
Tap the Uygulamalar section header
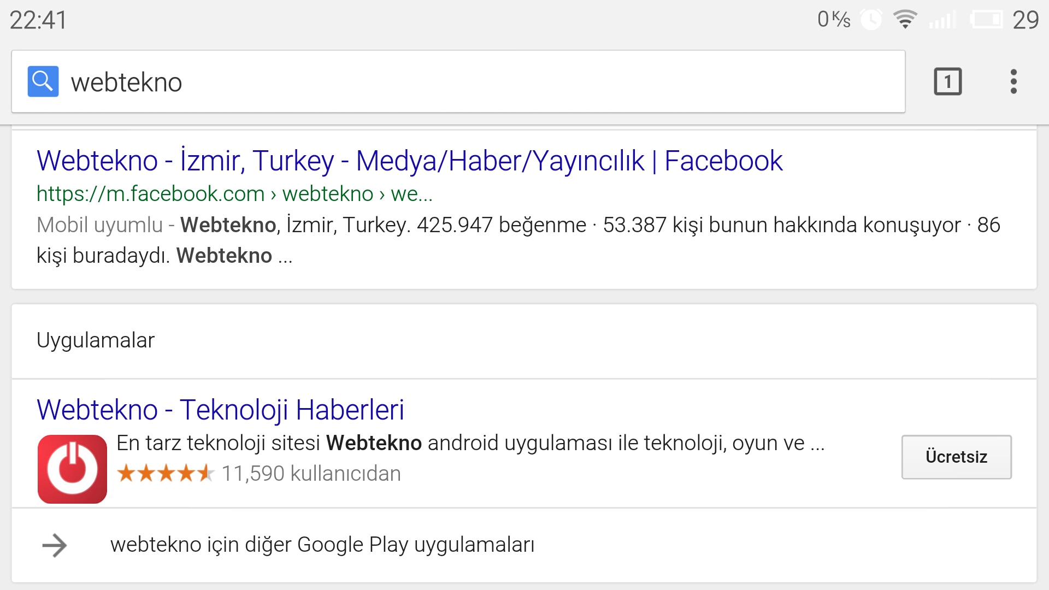(96, 340)
